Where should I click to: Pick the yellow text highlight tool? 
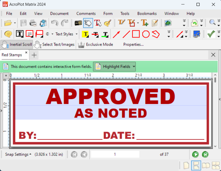[x=85, y=34]
